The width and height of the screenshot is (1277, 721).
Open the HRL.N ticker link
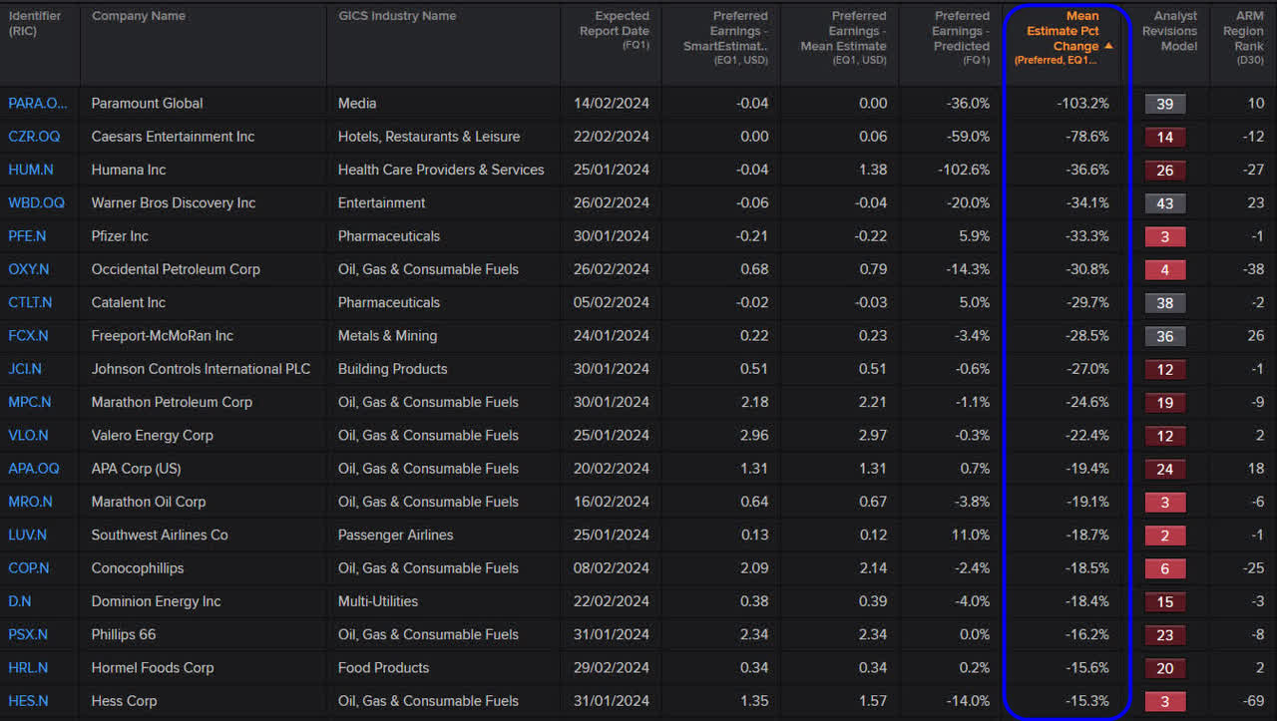point(28,668)
